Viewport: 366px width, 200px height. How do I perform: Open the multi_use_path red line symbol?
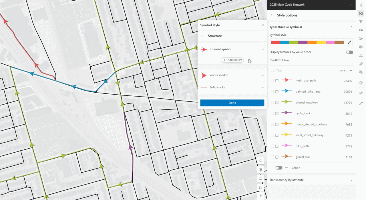[x=287, y=81]
